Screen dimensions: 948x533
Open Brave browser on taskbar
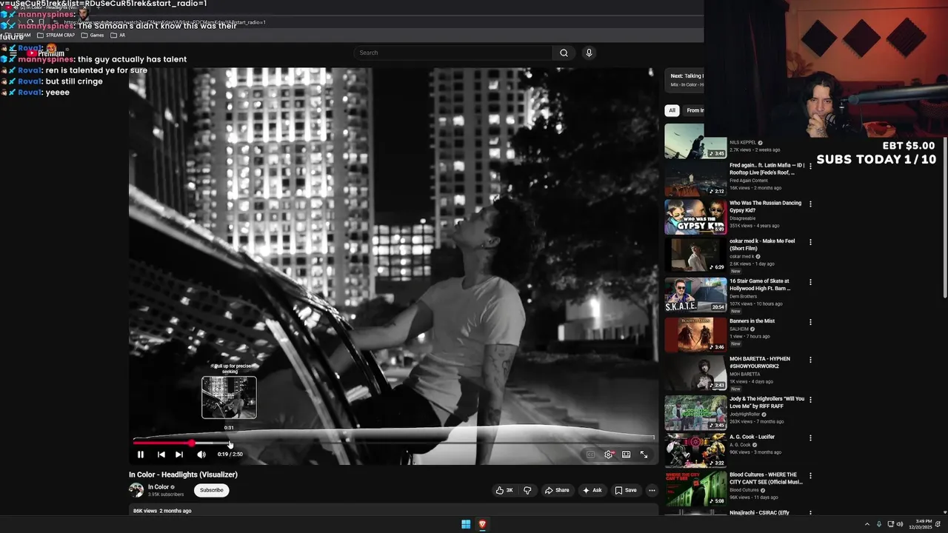coord(482,524)
